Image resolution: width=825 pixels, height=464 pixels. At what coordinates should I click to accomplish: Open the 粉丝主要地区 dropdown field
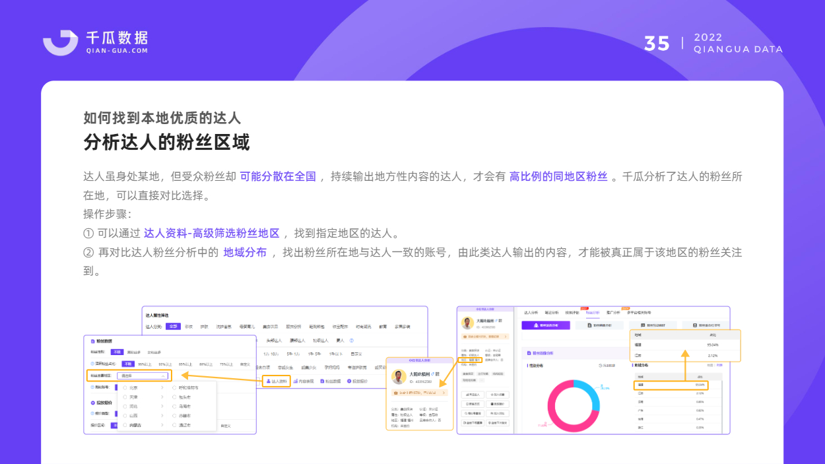[x=143, y=376]
